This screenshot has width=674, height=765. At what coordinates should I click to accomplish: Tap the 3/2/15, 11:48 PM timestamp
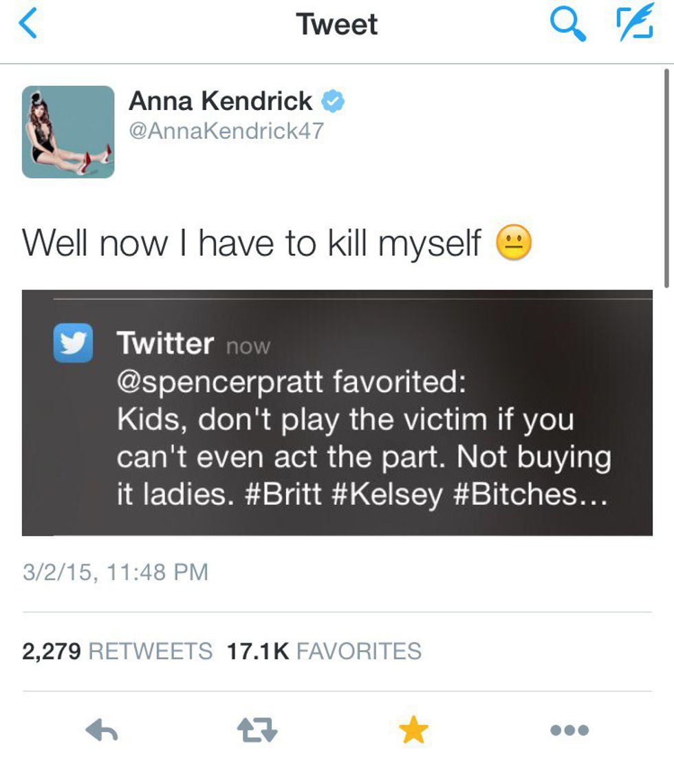pyautogui.click(x=115, y=572)
